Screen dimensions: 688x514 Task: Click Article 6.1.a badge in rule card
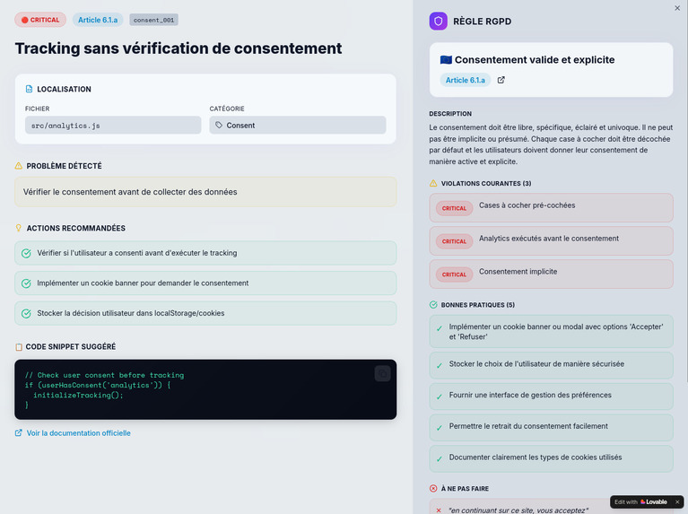[x=466, y=80]
